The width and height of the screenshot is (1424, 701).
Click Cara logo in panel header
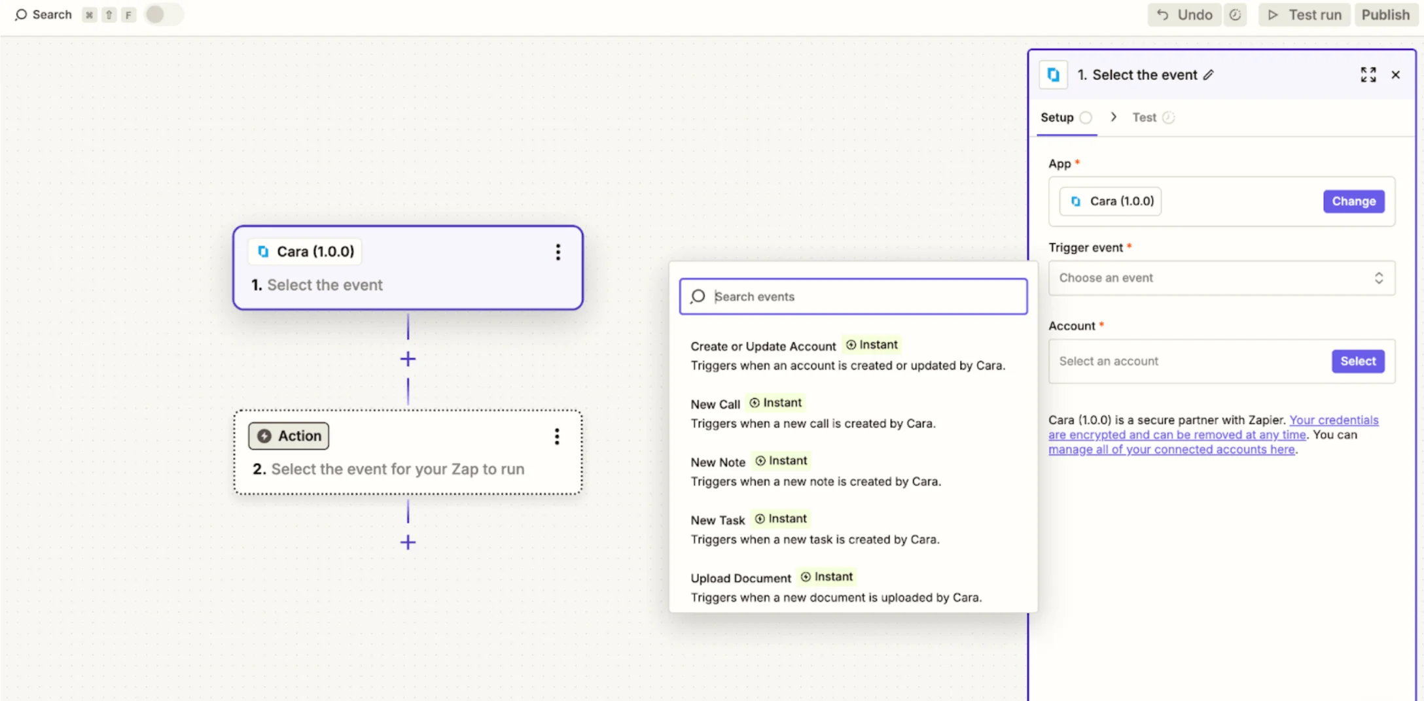(x=1053, y=75)
